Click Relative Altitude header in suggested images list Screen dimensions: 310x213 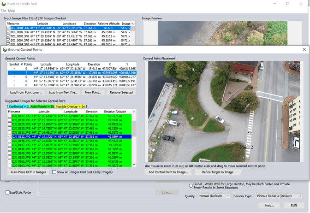point(115,112)
